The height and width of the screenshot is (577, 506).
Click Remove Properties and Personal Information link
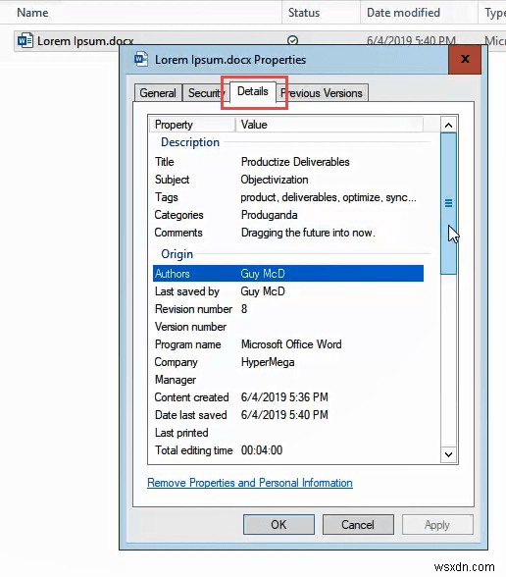click(x=250, y=483)
